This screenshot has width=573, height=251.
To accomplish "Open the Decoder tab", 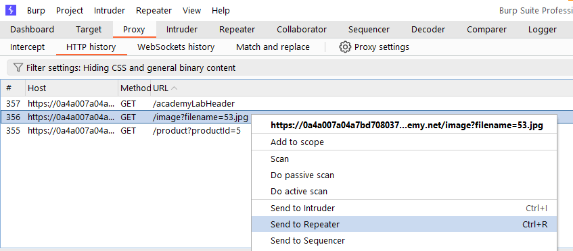I will [x=428, y=30].
